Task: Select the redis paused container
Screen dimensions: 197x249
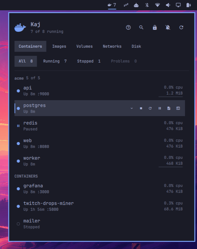Action: tap(100, 126)
